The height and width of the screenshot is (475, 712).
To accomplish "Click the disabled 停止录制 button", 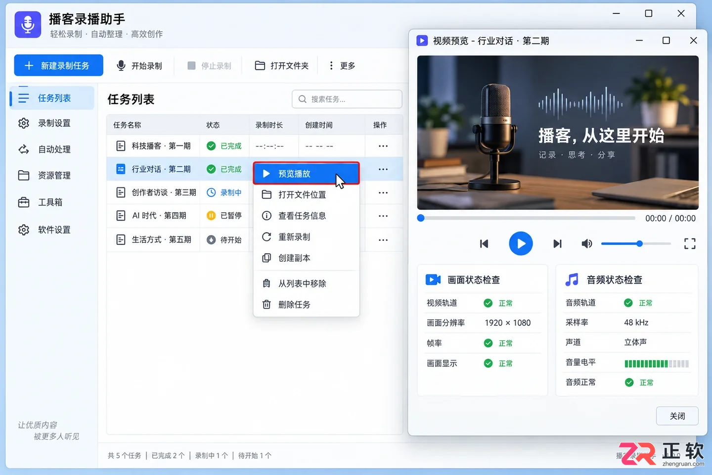I will tap(209, 66).
